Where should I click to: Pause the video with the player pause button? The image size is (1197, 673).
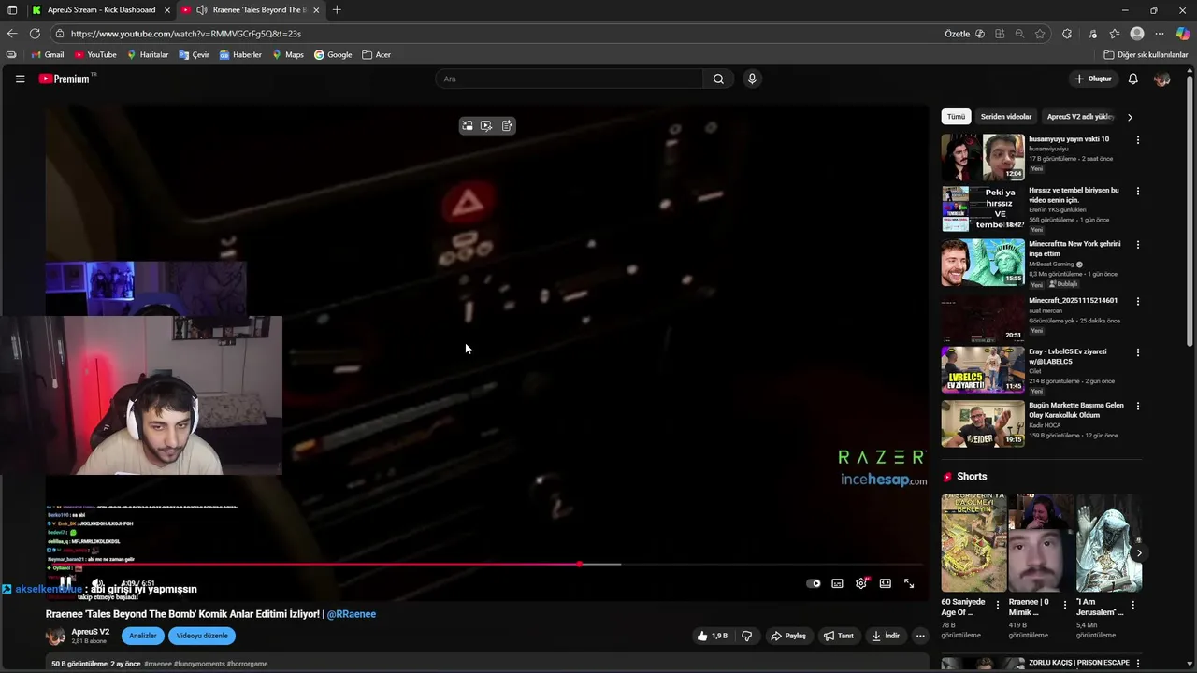(67, 583)
